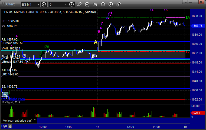Click the 1848.00 price axis label
The image size is (206, 130).
197,62
